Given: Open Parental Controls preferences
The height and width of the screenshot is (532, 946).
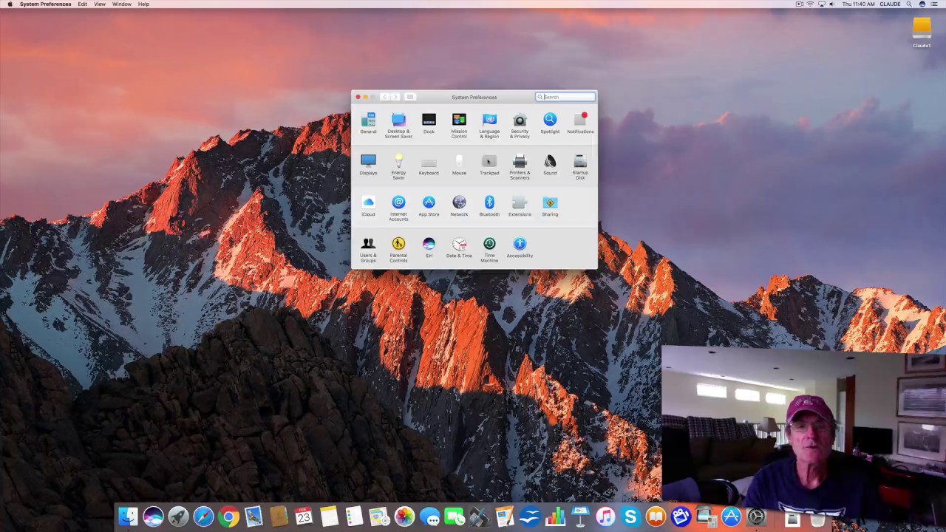Looking at the screenshot, I should (x=398, y=250).
